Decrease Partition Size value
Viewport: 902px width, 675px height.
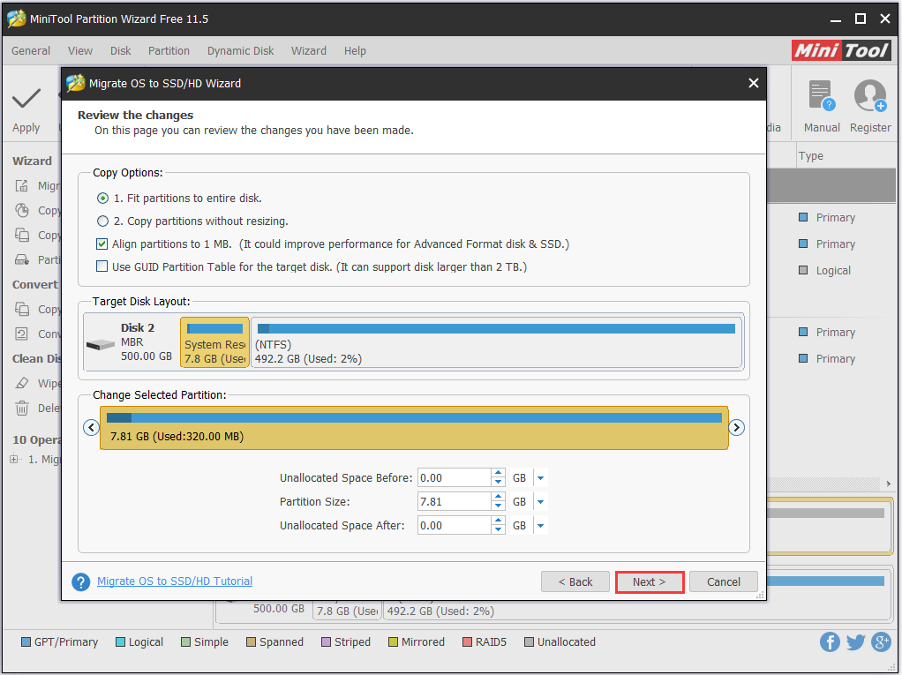pos(498,506)
